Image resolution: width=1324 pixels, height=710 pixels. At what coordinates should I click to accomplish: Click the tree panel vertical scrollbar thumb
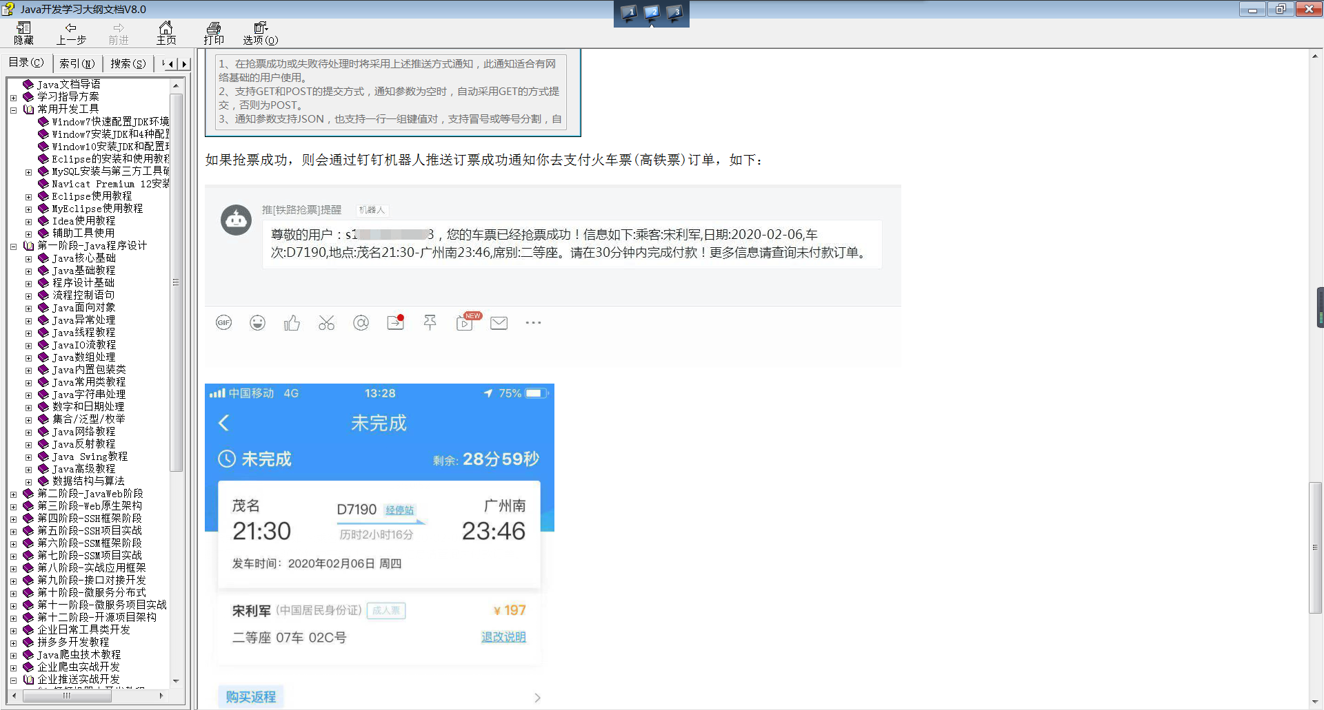point(176,282)
